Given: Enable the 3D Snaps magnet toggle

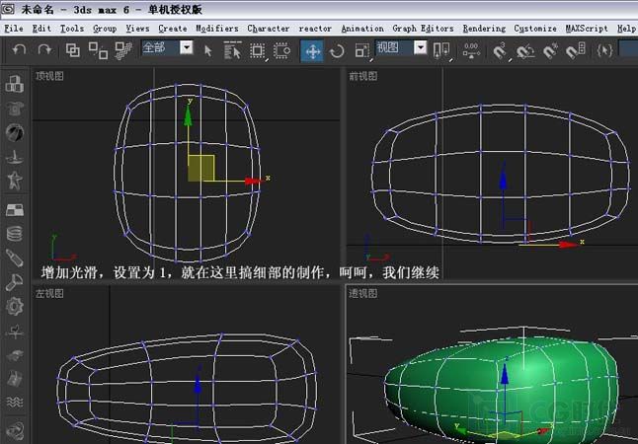Looking at the screenshot, I should pos(500,51).
